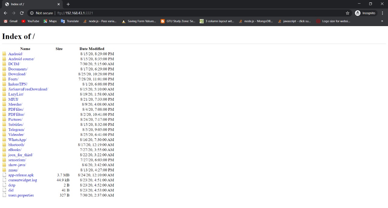Go back using the back arrow
The width and height of the screenshot is (388, 208).
tap(5, 13)
